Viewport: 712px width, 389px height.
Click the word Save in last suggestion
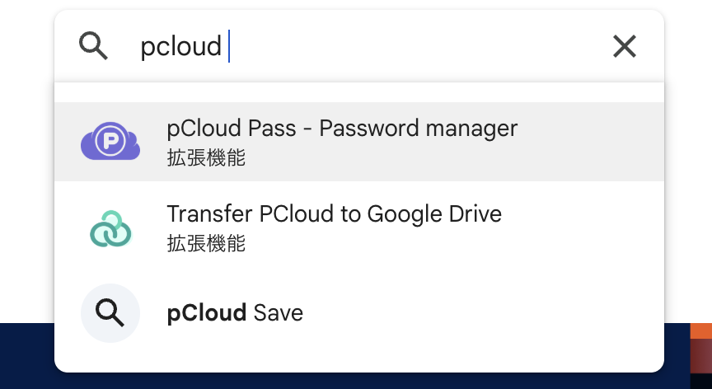[x=279, y=313]
